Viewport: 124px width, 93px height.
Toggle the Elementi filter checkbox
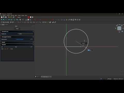(x=2, y=47)
